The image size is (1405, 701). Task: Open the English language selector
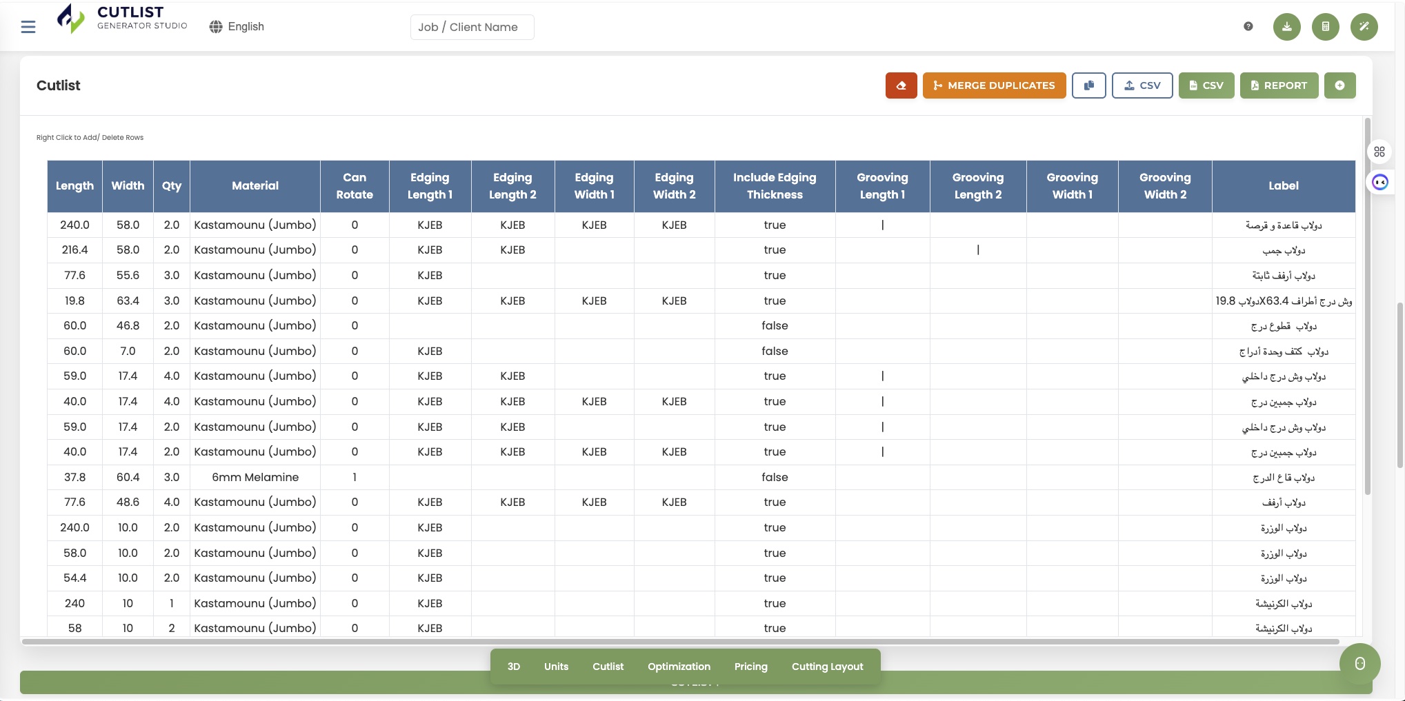[237, 26]
